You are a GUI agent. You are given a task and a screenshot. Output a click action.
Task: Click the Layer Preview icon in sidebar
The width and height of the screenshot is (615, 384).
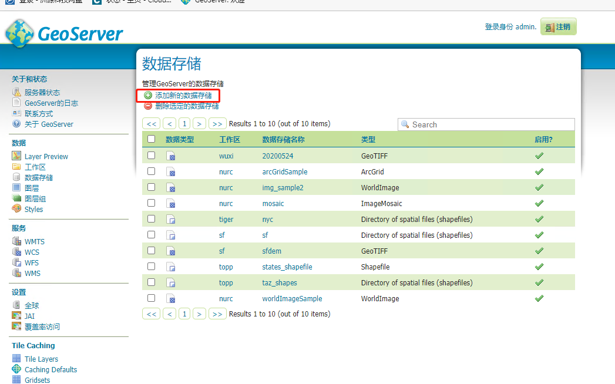[x=16, y=156]
